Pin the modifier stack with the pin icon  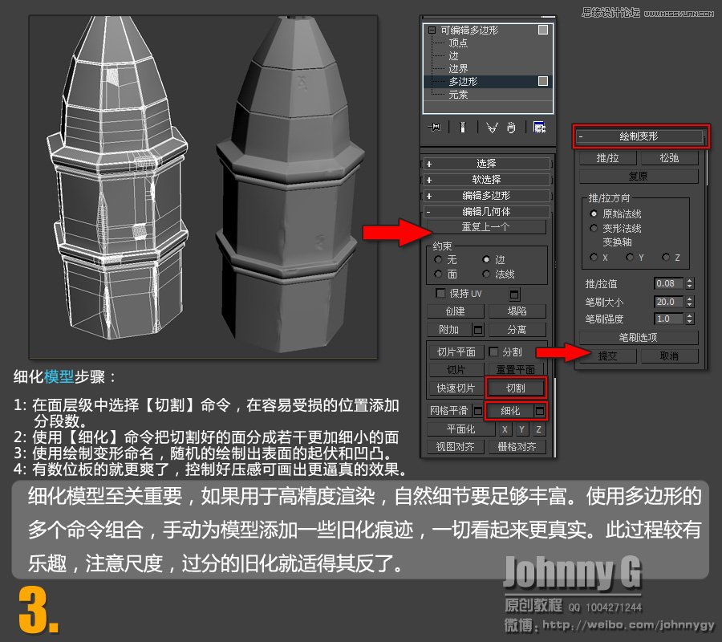[x=435, y=127]
